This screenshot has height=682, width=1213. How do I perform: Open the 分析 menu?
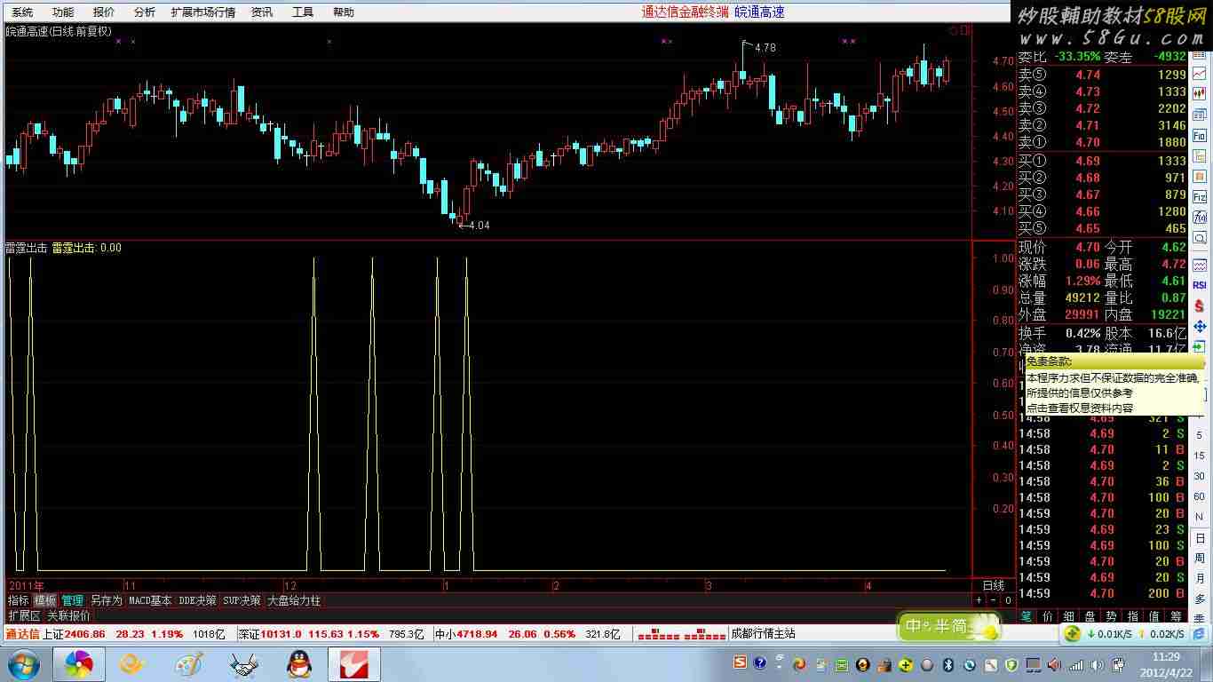(x=145, y=12)
